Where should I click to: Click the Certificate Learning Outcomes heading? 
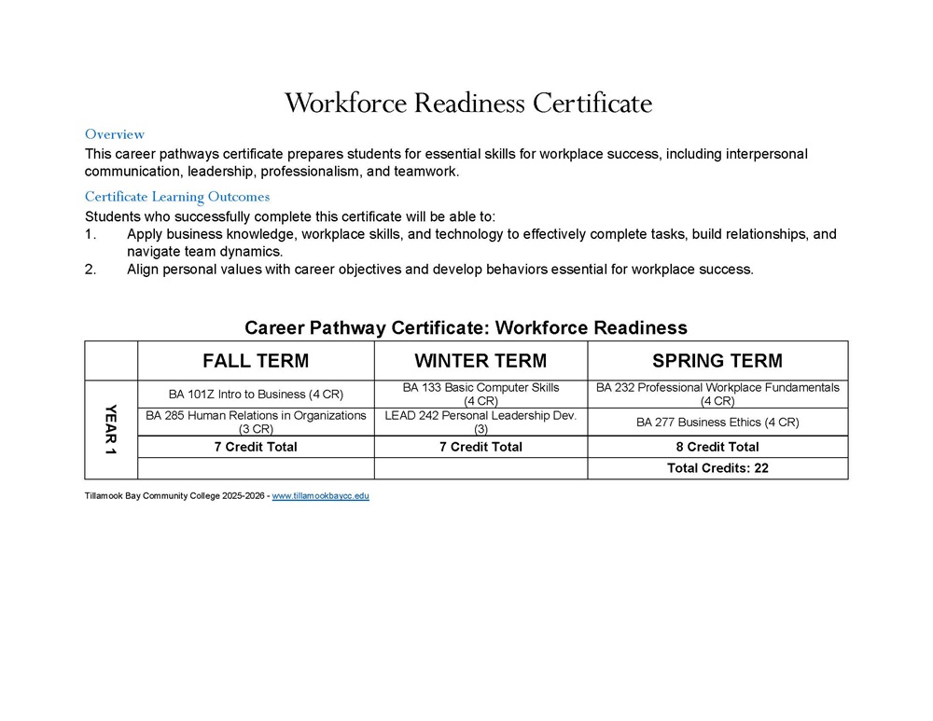177,197
